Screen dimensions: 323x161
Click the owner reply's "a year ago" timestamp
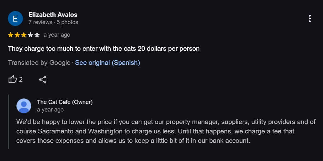[50, 110]
